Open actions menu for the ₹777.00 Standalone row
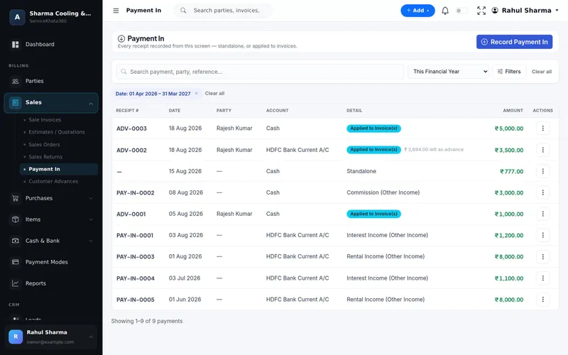The width and height of the screenshot is (568, 355). tap(542, 171)
